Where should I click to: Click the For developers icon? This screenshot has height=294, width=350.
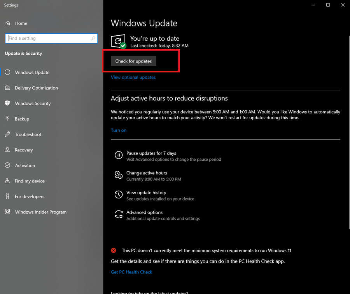pyautogui.click(x=8, y=196)
